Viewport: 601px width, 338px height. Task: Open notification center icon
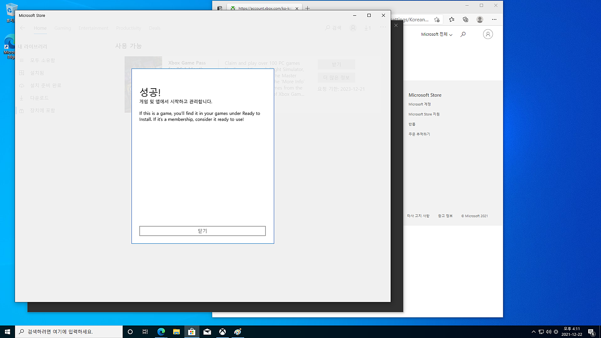click(x=591, y=332)
